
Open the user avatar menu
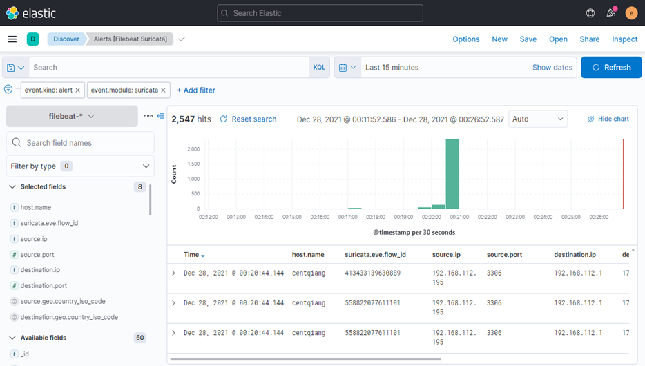(x=631, y=13)
